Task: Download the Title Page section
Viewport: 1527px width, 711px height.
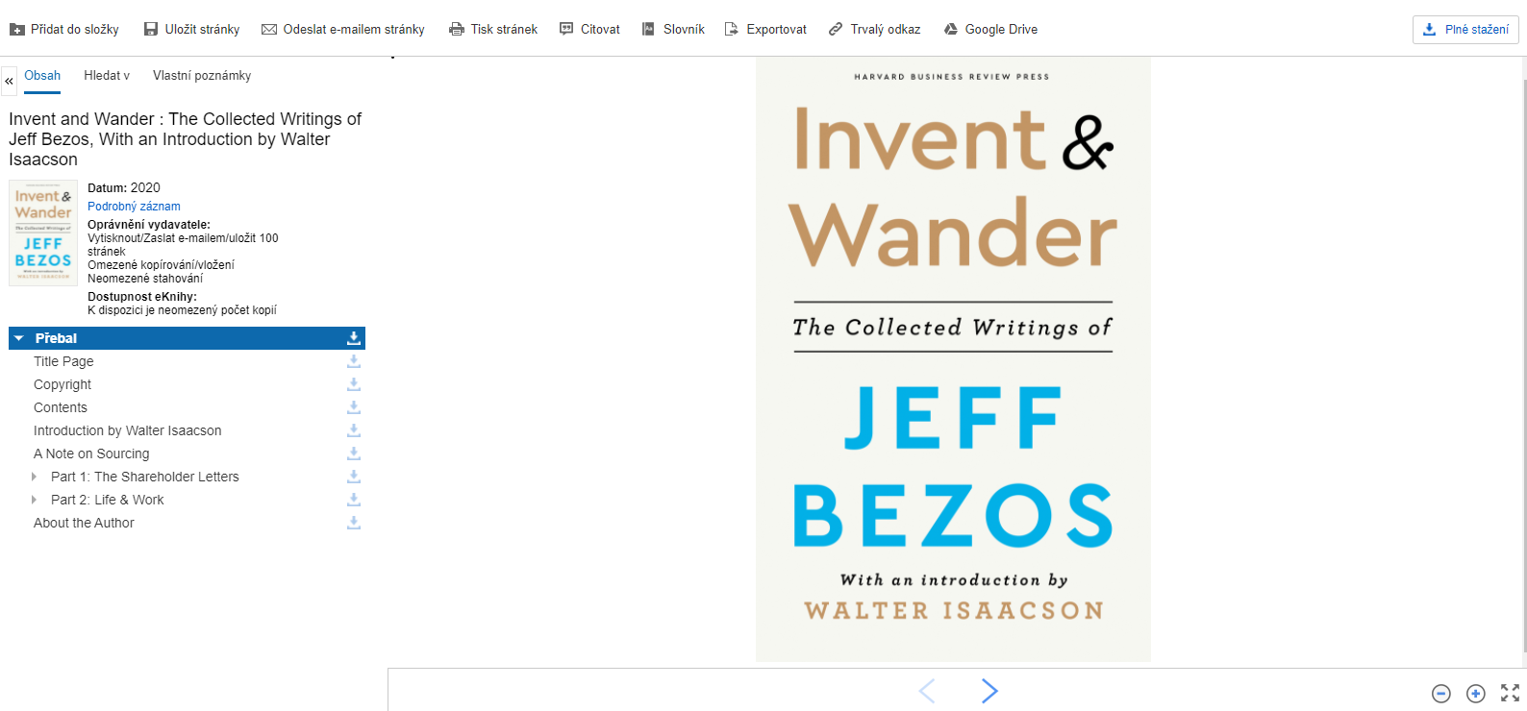Action: pyautogui.click(x=354, y=361)
